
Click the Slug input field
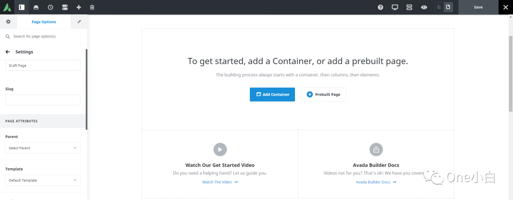(x=43, y=100)
